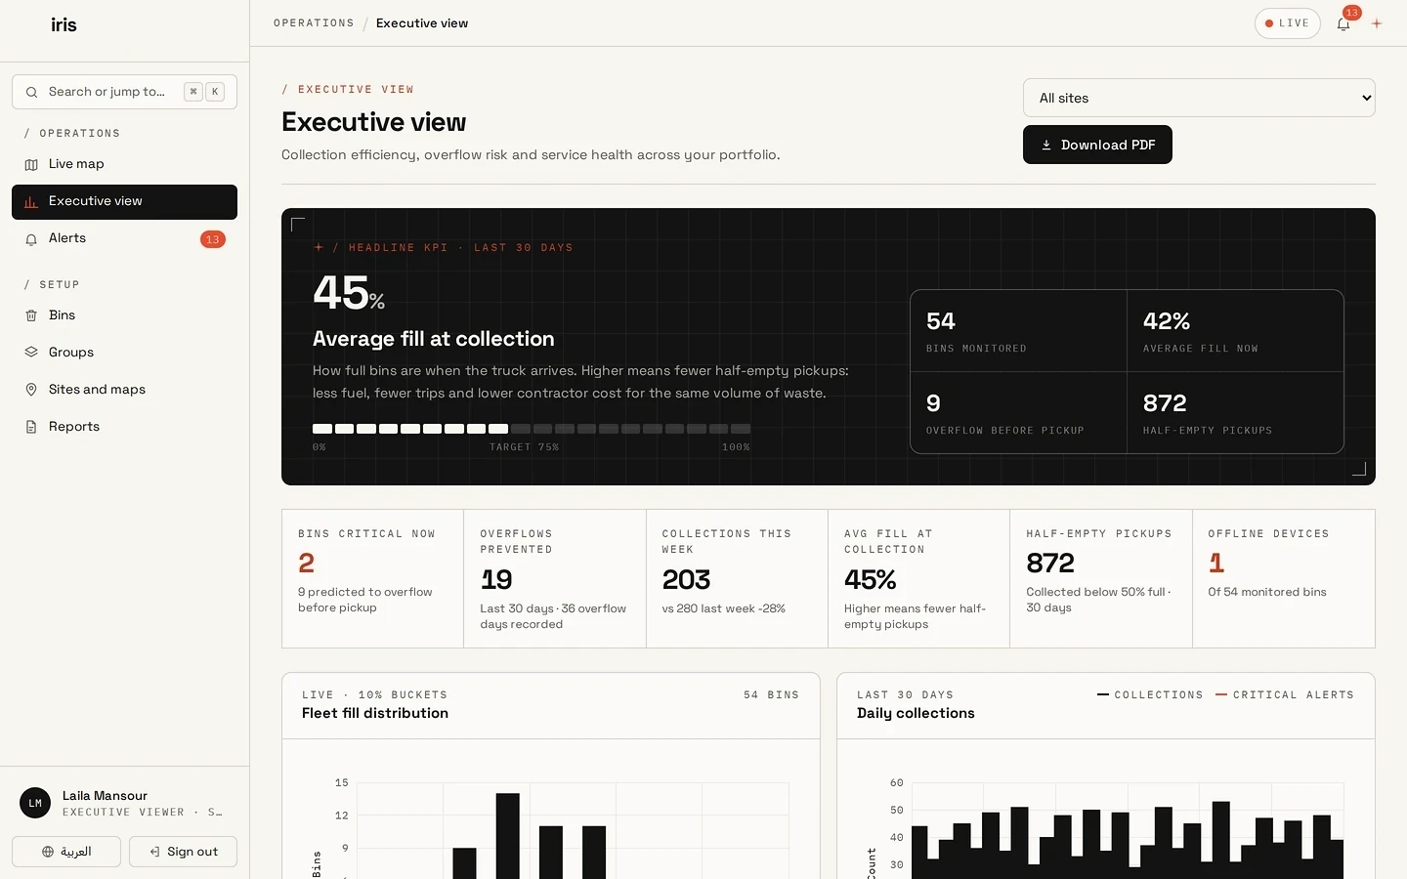The width and height of the screenshot is (1407, 879).
Task: Open the All sites dropdown
Action: (1199, 98)
